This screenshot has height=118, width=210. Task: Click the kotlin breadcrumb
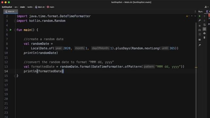(x=30, y=7)
